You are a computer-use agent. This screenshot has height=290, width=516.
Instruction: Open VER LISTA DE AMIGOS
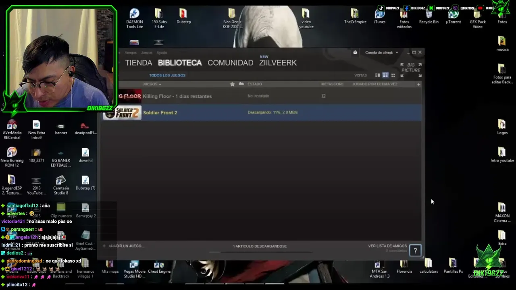tap(387, 246)
